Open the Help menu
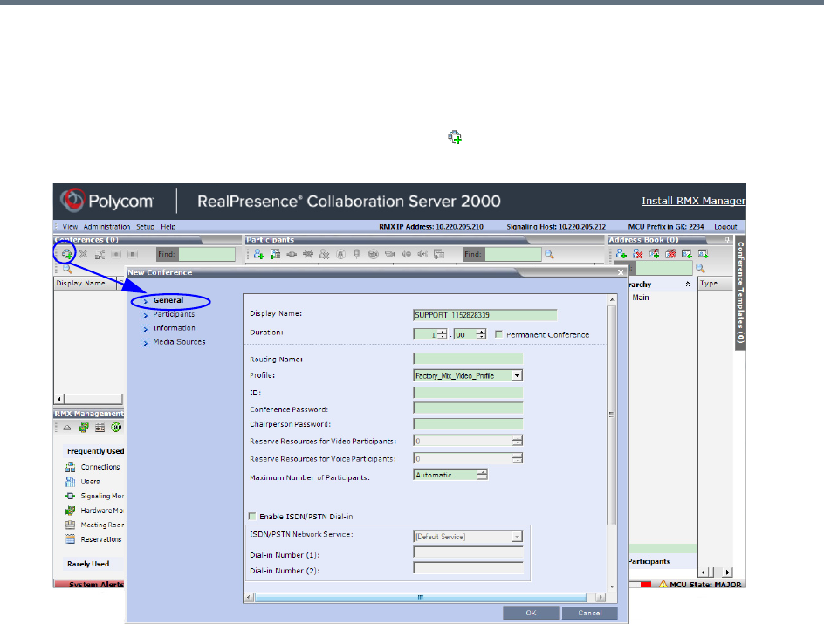This screenshot has height=624, width=824. (168, 227)
